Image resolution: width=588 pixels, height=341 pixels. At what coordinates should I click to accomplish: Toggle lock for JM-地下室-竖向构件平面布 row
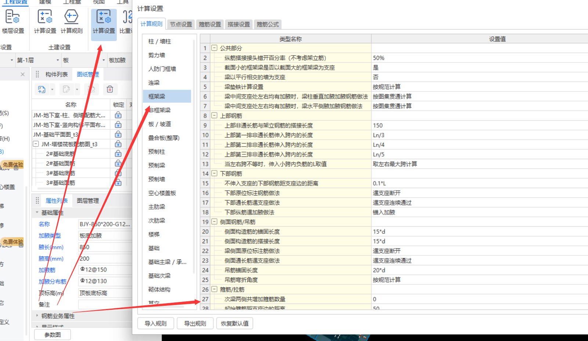click(x=118, y=125)
